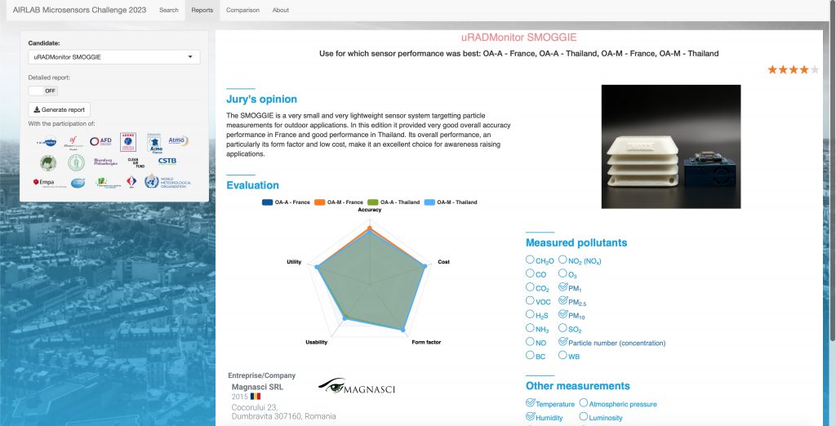Viewport: 836px width, 426px height.
Task: Click the AIRLAB Microsensors Challenge 2023 title
Action: [79, 10]
